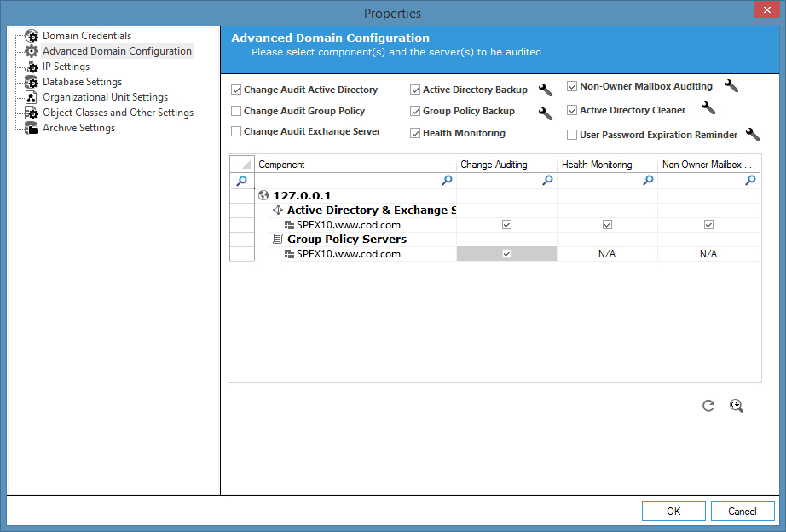Open Database Settings page
786x532 pixels.
82,82
